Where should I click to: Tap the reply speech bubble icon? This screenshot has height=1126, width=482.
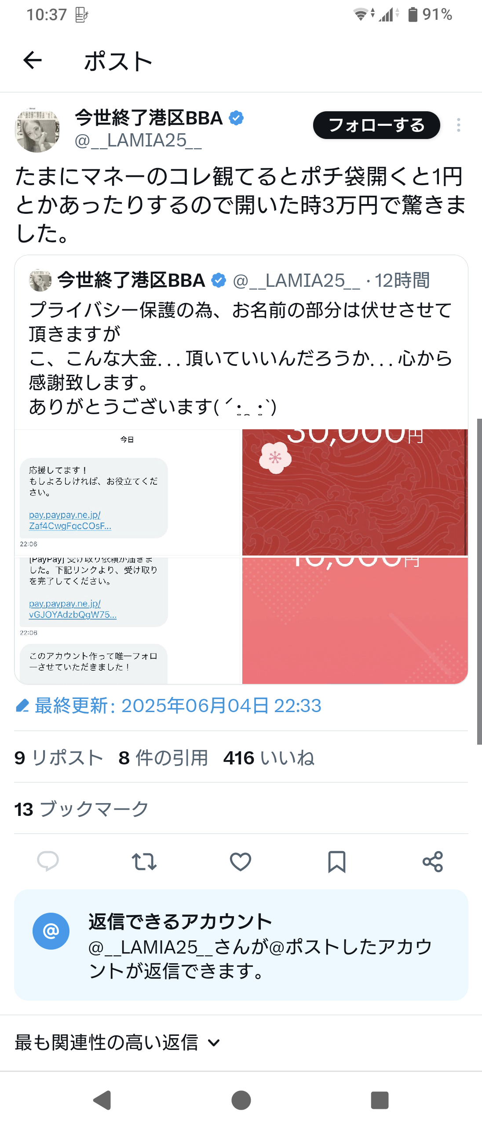(48, 861)
